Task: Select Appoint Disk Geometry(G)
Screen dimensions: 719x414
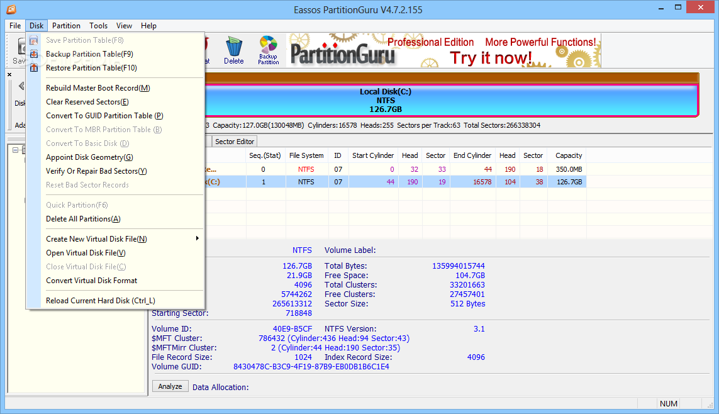Action: 89,157
